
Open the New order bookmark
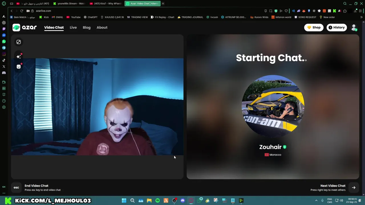pos(327,17)
